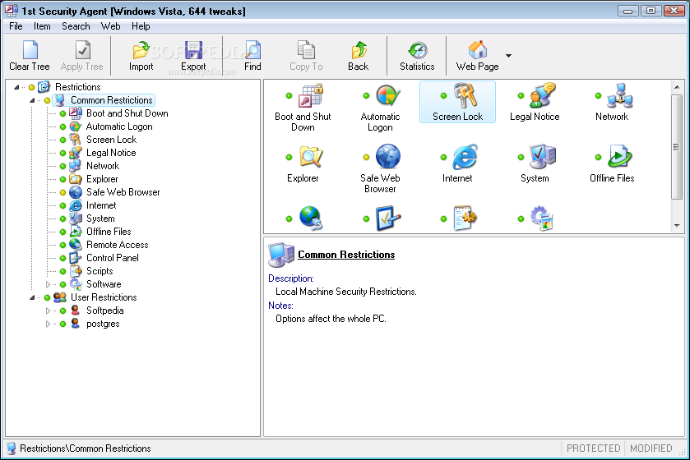Open the Statistics tool
Image resolution: width=690 pixels, height=460 pixels.
click(x=417, y=56)
